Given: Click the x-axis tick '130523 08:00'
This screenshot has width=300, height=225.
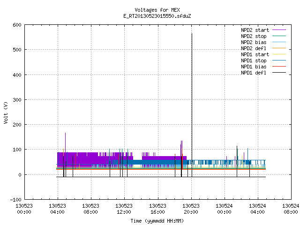Looking at the screenshot, I should [x=90, y=209].
